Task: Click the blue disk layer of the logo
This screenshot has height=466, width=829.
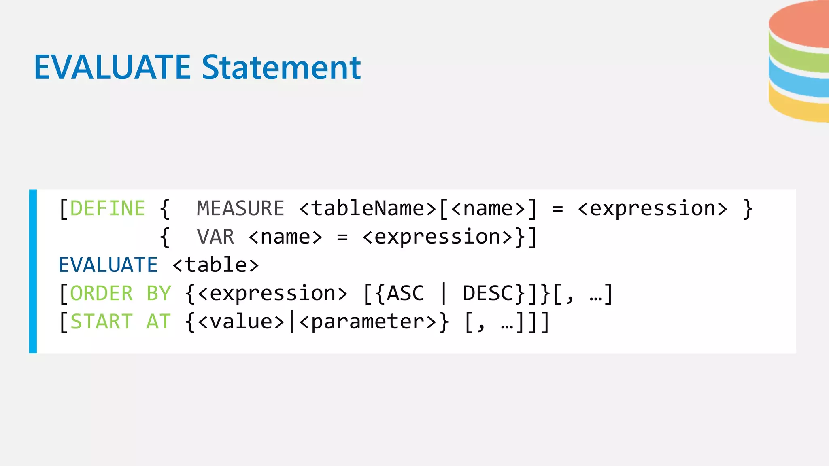Action: (x=799, y=79)
